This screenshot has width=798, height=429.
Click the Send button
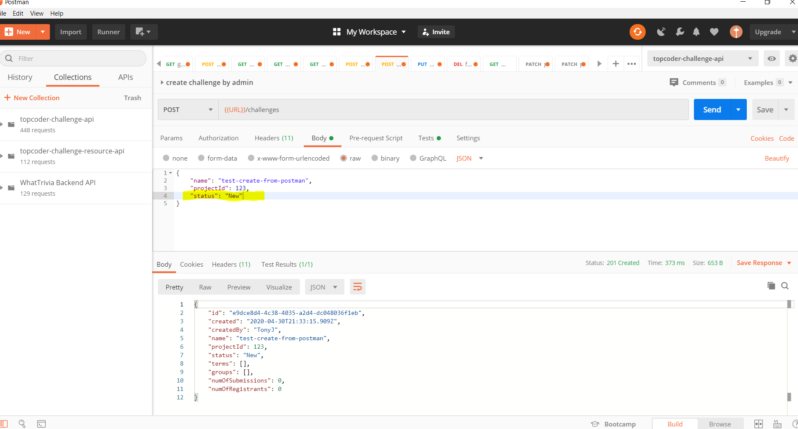pyautogui.click(x=712, y=109)
